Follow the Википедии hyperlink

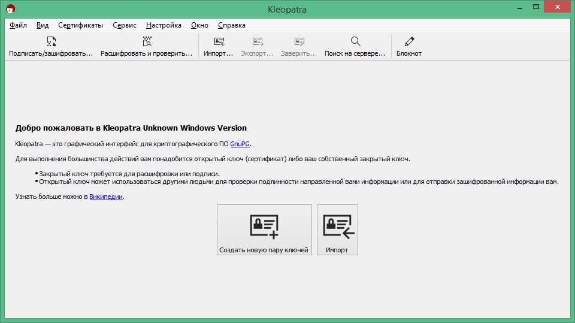106,197
